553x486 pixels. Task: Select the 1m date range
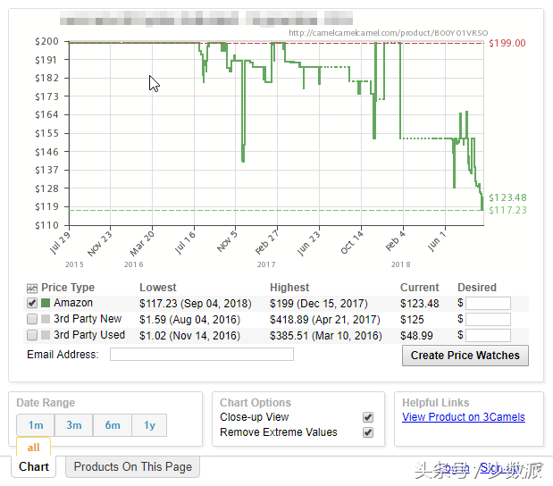pyautogui.click(x=36, y=425)
